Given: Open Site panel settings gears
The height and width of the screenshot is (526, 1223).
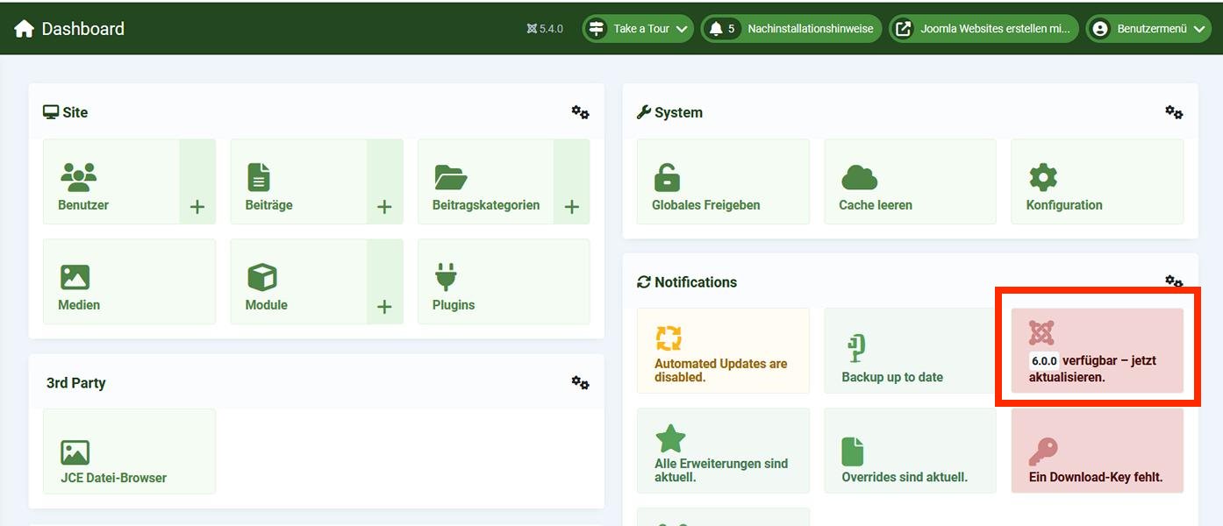Looking at the screenshot, I should (580, 112).
